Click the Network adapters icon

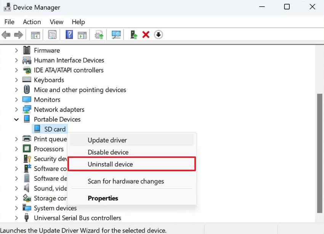(x=27, y=109)
